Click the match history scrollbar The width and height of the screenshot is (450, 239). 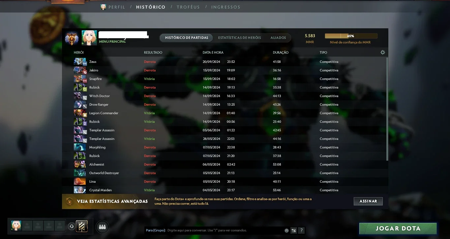[x=387, y=109]
